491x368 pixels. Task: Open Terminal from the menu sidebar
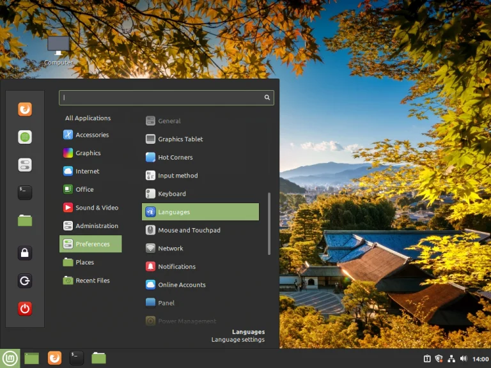click(25, 192)
